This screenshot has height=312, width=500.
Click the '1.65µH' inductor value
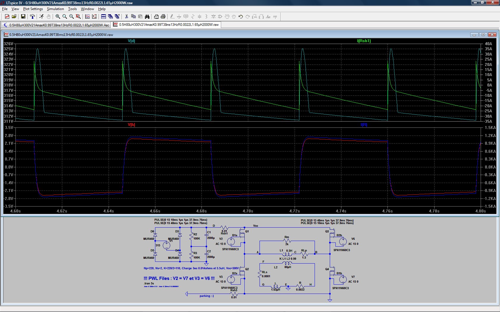coord(276,290)
